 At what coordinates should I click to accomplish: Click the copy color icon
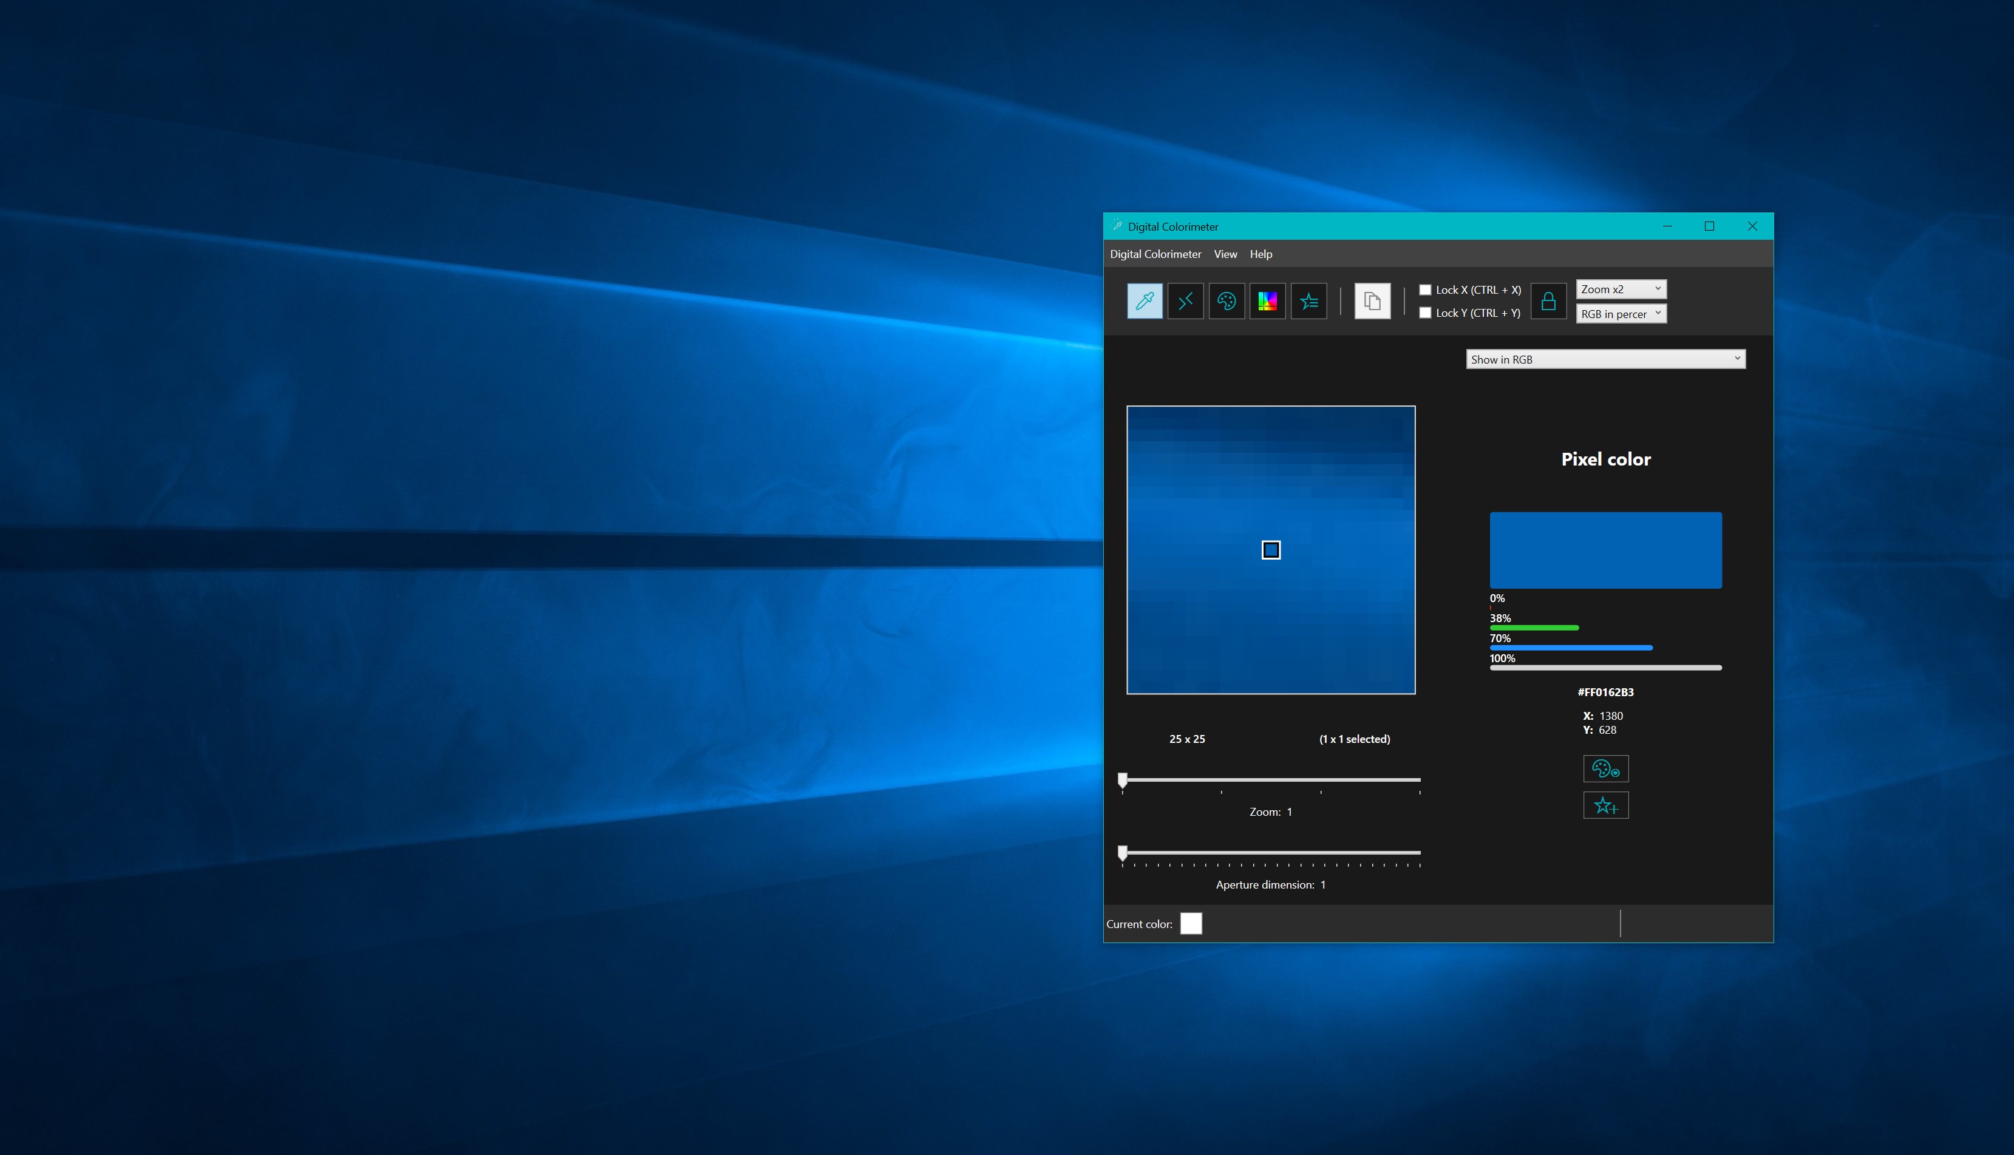(1372, 302)
